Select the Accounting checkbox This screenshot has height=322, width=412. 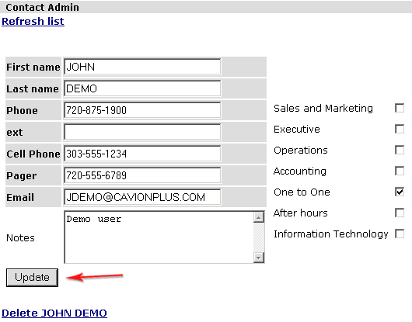click(x=400, y=171)
